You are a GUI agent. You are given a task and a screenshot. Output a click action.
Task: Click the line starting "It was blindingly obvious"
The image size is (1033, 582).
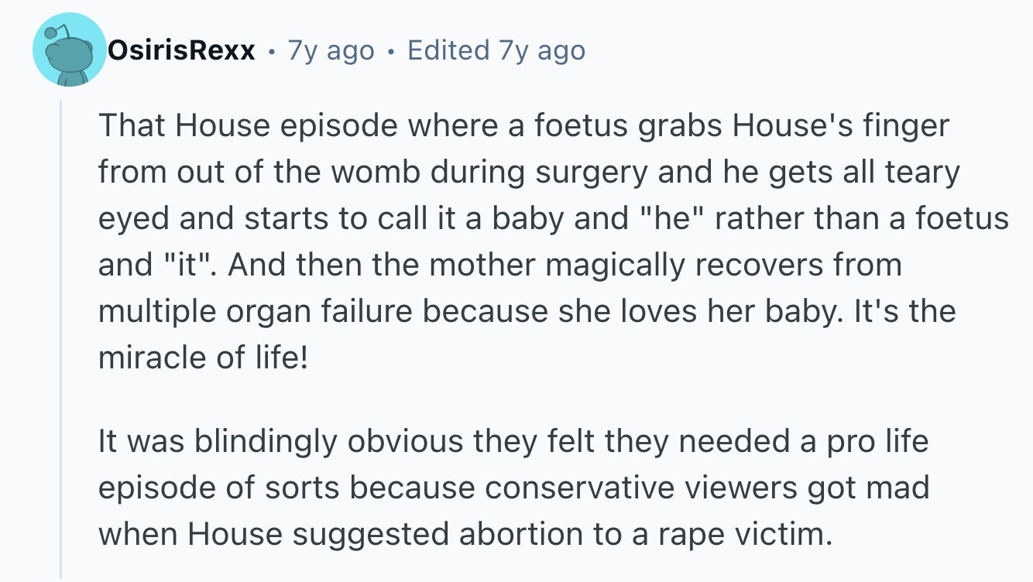[513, 442]
